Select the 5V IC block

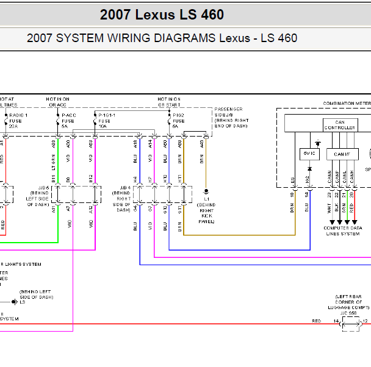pos(309,154)
